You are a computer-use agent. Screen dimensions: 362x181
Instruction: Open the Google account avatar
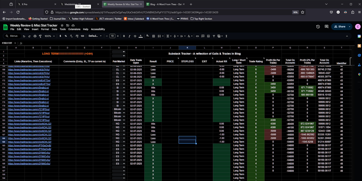tap(358, 27)
